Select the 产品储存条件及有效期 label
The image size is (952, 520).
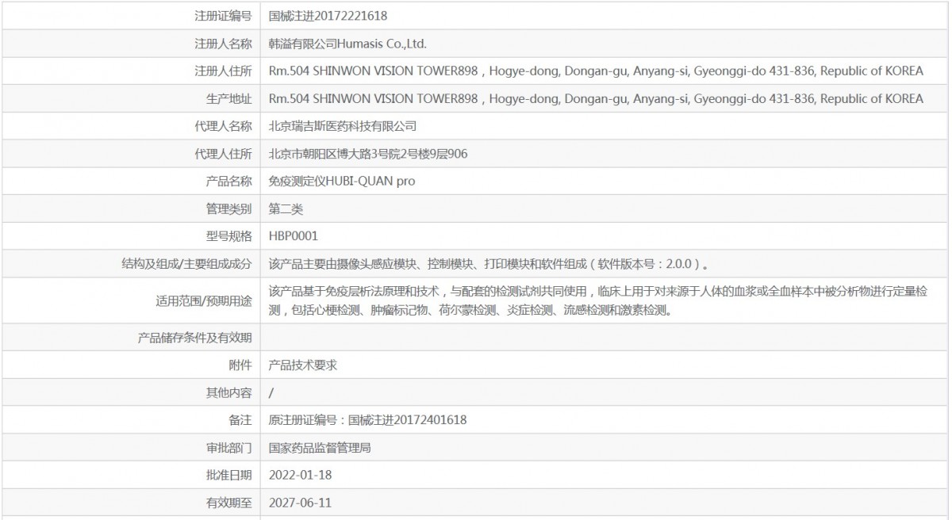195,338
